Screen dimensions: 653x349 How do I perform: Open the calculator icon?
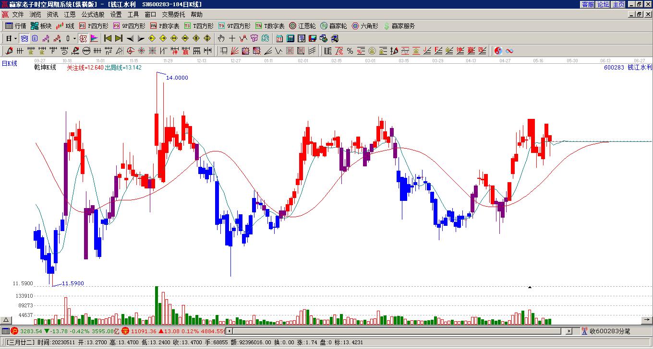(290, 38)
